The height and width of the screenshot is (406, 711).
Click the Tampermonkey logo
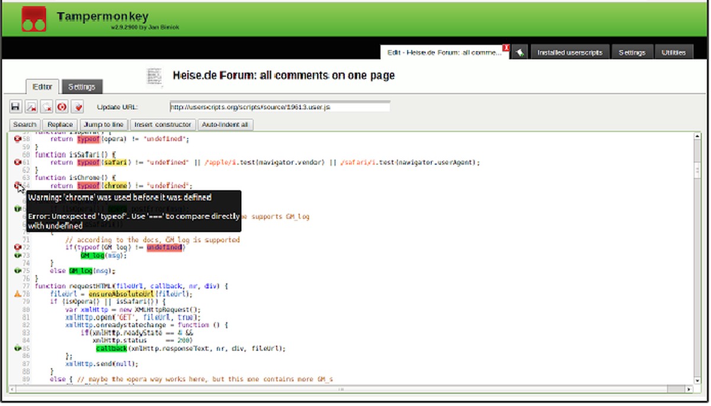pyautogui.click(x=34, y=18)
